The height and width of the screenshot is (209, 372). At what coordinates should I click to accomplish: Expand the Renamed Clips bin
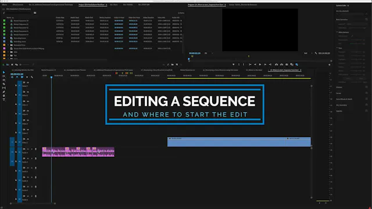8,45
